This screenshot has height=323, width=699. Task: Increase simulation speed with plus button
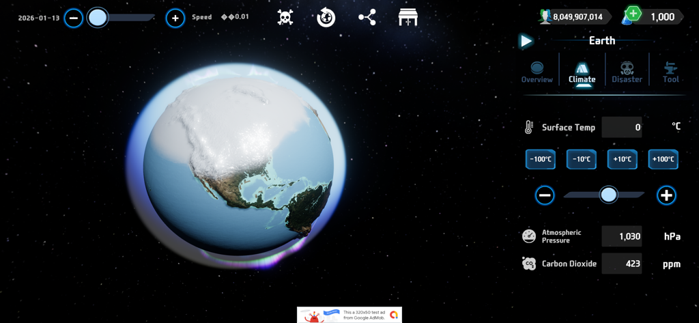tap(175, 18)
